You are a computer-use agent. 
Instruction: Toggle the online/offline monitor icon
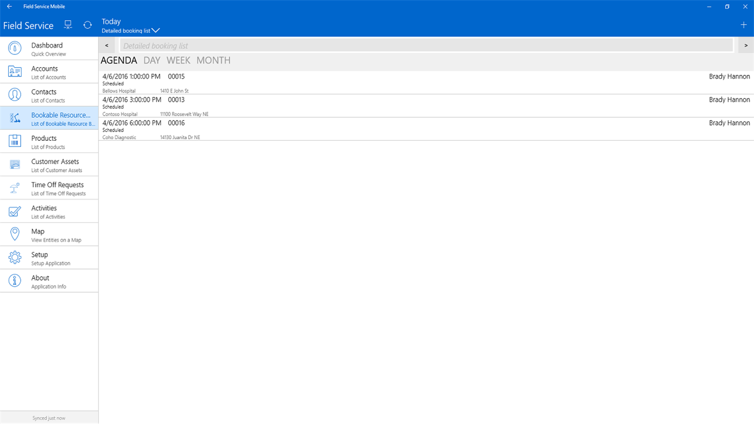point(68,25)
